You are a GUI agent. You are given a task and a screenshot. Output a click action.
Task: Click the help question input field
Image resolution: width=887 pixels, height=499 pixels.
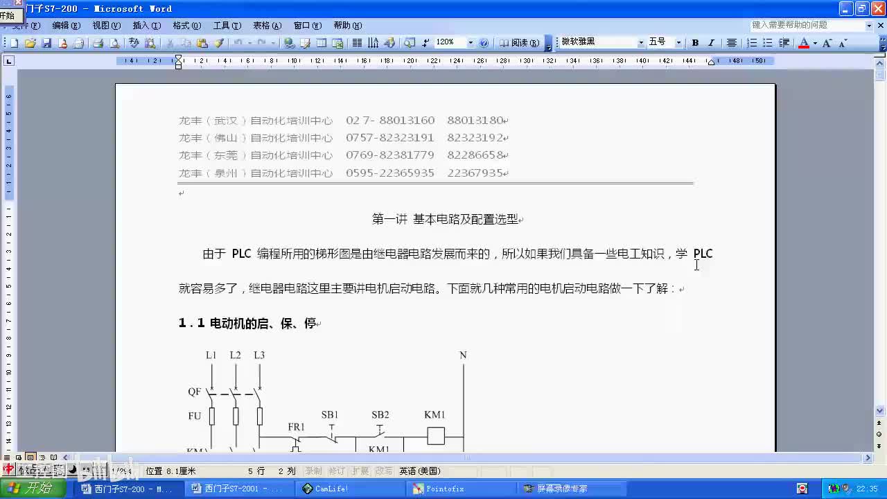click(807, 25)
